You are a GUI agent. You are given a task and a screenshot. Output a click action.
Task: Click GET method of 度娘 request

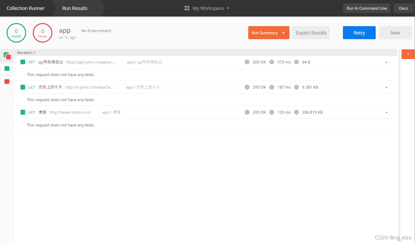tap(32, 112)
